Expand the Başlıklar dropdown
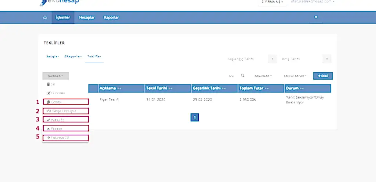376x182 pixels. pyautogui.click(x=263, y=76)
